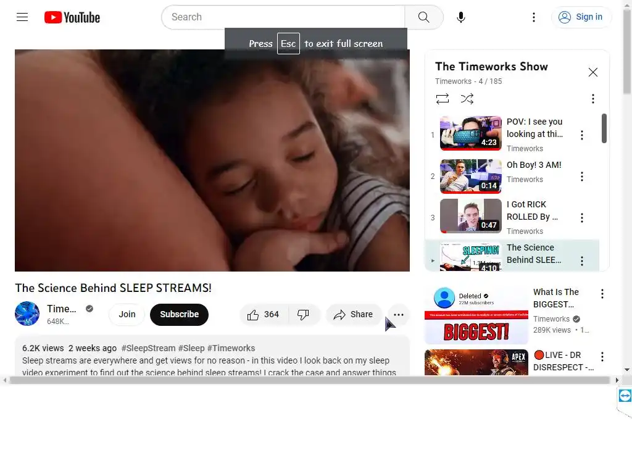Play 'Oh Boy! 3 AM!' thumbnail
Viewport: 632px width, 474px height.
pos(470,176)
